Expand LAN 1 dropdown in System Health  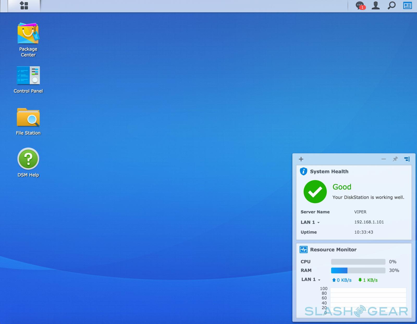(x=310, y=222)
